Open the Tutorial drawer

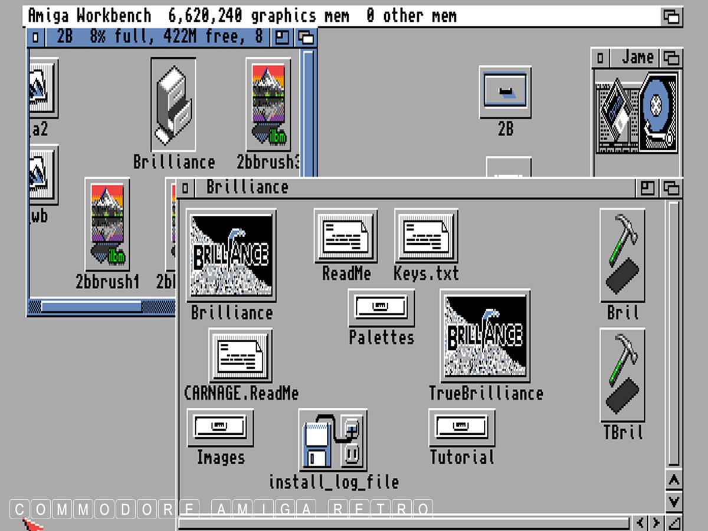(462, 428)
